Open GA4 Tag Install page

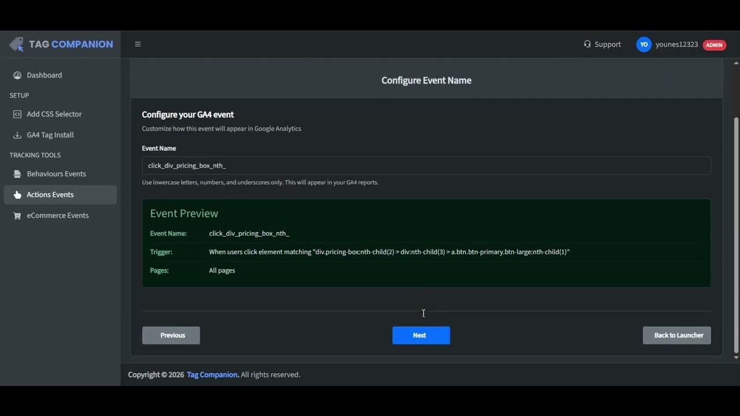click(60, 135)
